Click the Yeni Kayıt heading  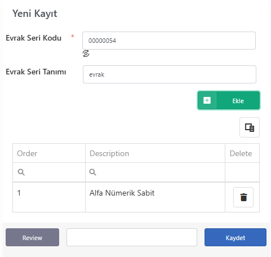tap(35, 14)
